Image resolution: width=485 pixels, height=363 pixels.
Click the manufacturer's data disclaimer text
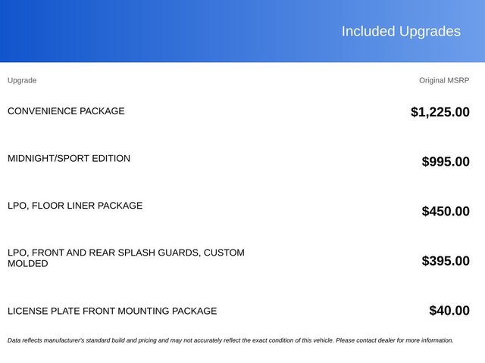230,340
